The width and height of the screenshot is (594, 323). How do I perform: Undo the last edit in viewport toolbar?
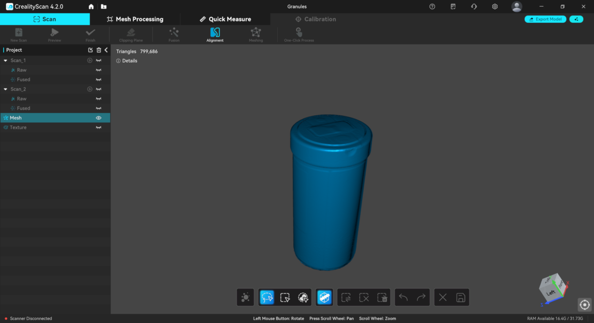pos(403,298)
